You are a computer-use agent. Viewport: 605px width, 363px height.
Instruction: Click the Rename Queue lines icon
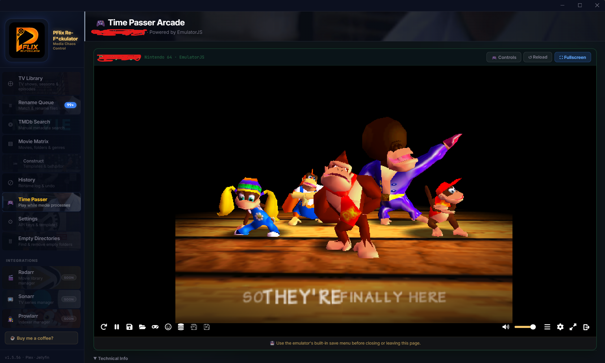coord(11,105)
